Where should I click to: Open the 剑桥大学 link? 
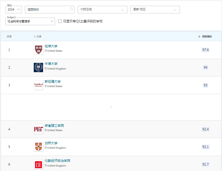tap(51, 143)
